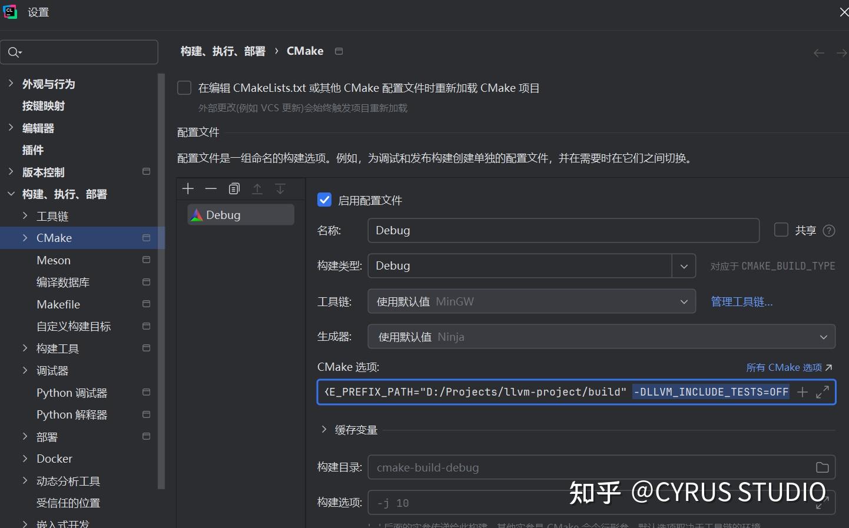Move the profile down in the list
This screenshot has height=528, width=849.
280,188
